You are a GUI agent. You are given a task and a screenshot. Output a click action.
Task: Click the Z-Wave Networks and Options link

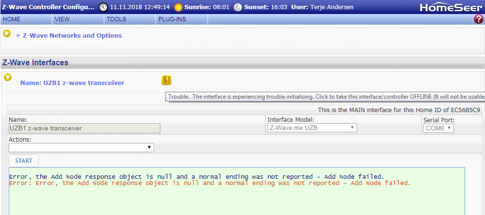pos(69,35)
